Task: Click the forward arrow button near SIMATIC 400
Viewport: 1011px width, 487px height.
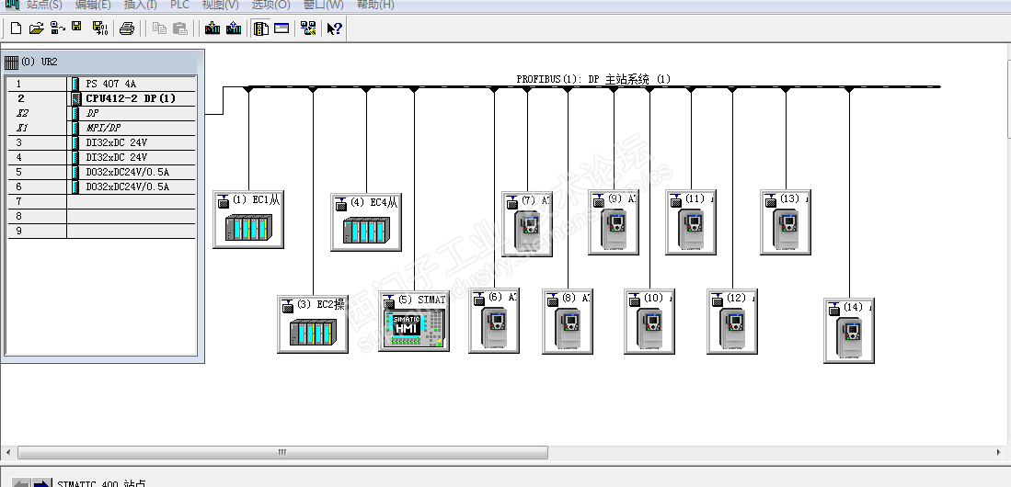Action: pyautogui.click(x=42, y=482)
